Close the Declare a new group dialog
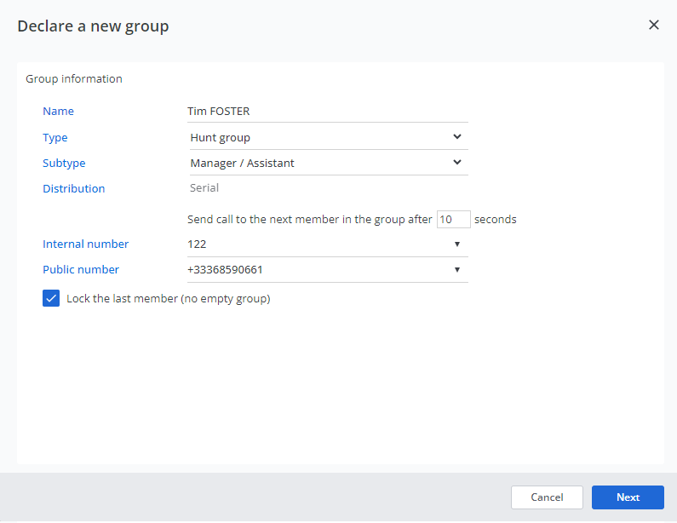The width and height of the screenshot is (677, 523). (654, 25)
